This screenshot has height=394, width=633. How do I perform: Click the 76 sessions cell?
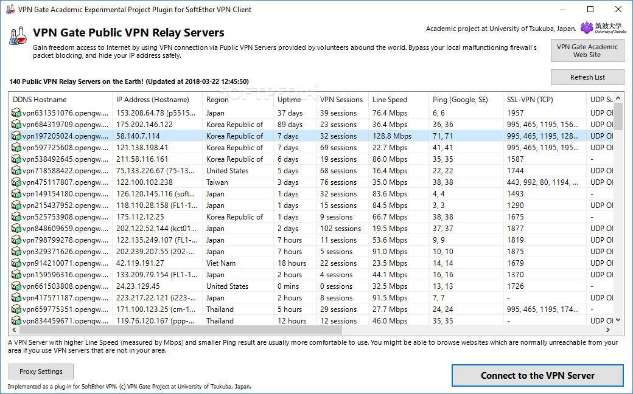[x=338, y=182]
